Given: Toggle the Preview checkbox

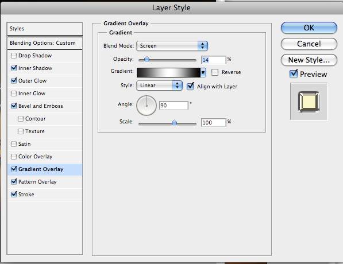Looking at the screenshot, I should (294, 74).
